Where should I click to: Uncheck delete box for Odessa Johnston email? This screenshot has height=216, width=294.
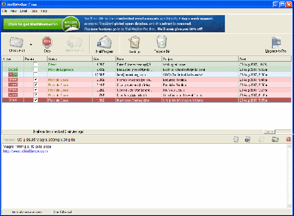[x=35, y=90]
